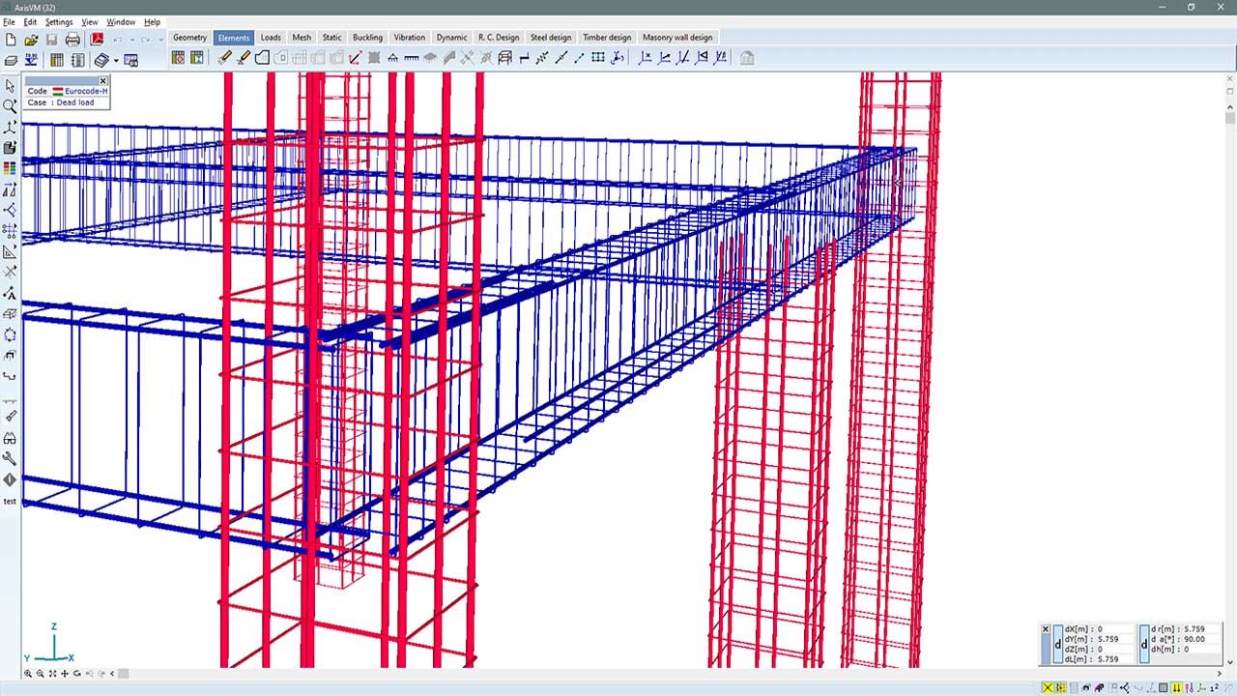Open the Settings menu
Viewport: 1237px width, 696px height.
pos(59,22)
